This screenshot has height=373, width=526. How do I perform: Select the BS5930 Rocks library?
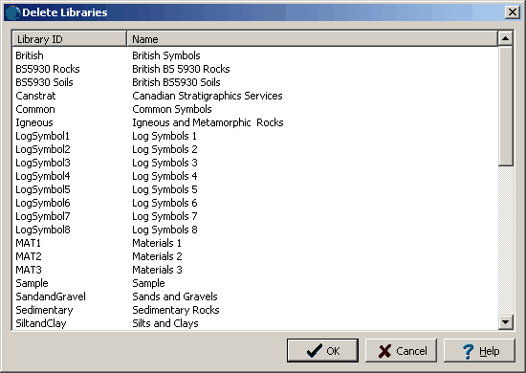[255, 69]
